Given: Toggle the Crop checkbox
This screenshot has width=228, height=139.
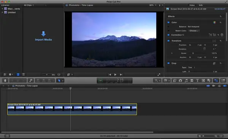Looking at the screenshot, I should click(168, 63).
